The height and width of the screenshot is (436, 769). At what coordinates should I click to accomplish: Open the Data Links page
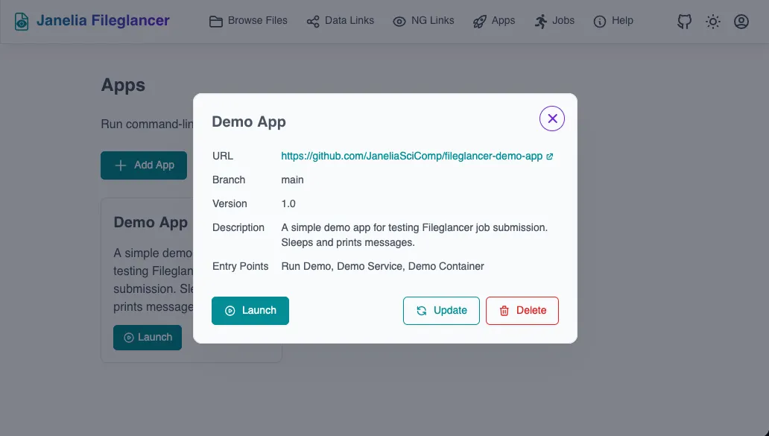pos(340,21)
